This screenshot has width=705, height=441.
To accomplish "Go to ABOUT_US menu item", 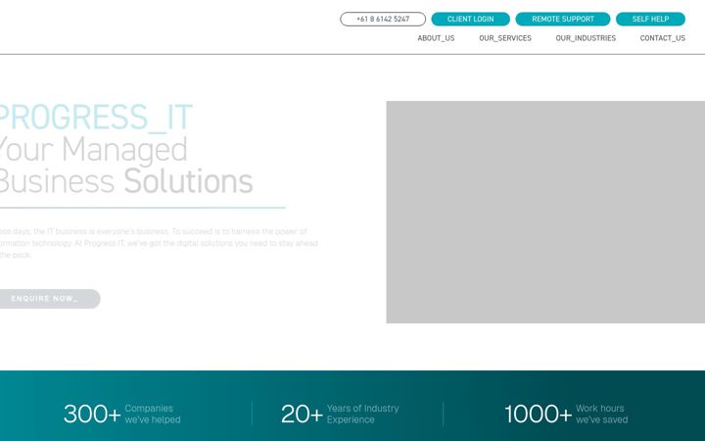I will 436,38.
